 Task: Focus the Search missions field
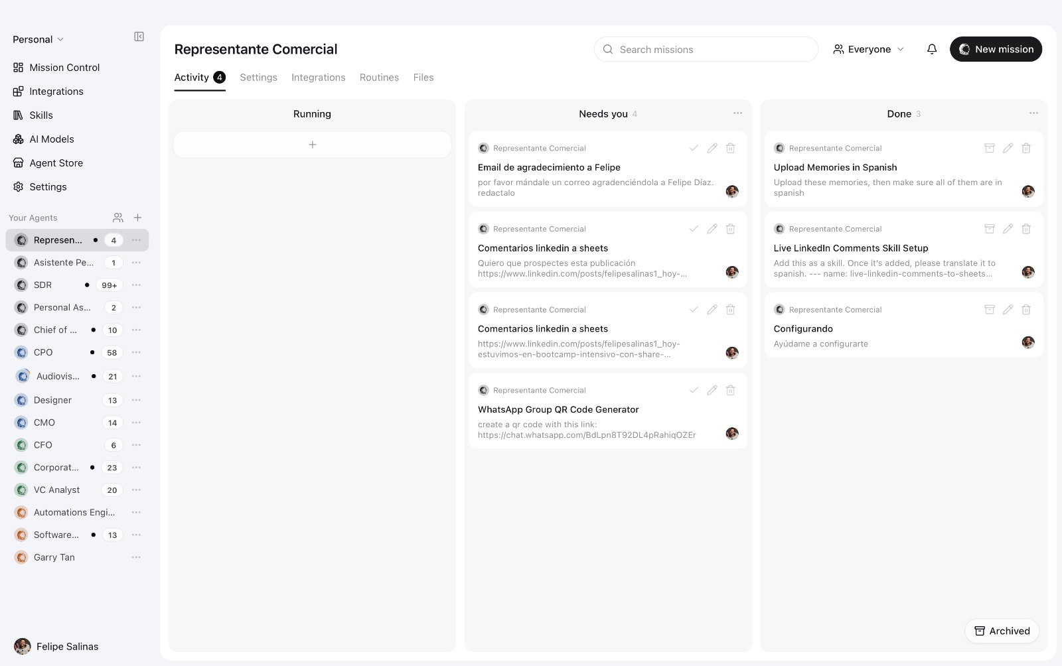pyautogui.click(x=706, y=49)
